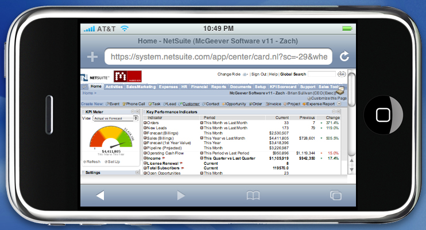Click the Sign Out link
This screenshot has width=426, height=230.
tap(258, 74)
